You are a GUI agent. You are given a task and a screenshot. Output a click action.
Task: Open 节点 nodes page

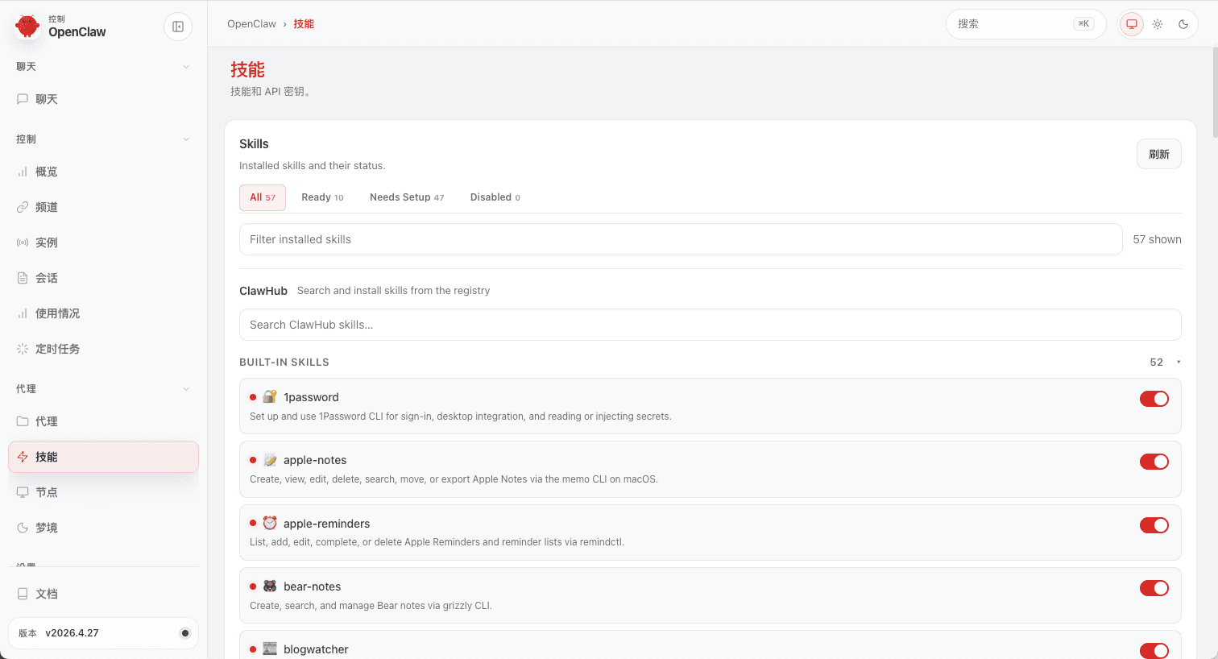coord(103,492)
